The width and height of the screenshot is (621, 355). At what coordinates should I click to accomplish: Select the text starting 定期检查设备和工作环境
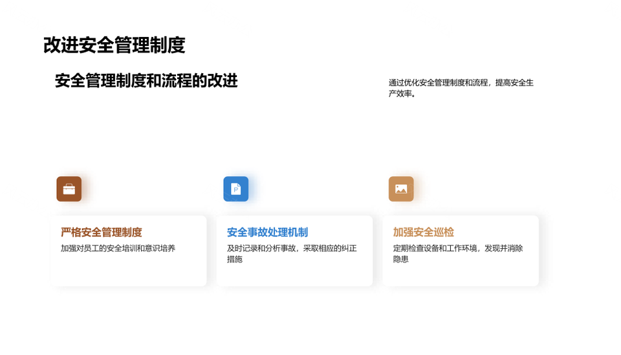point(458,253)
